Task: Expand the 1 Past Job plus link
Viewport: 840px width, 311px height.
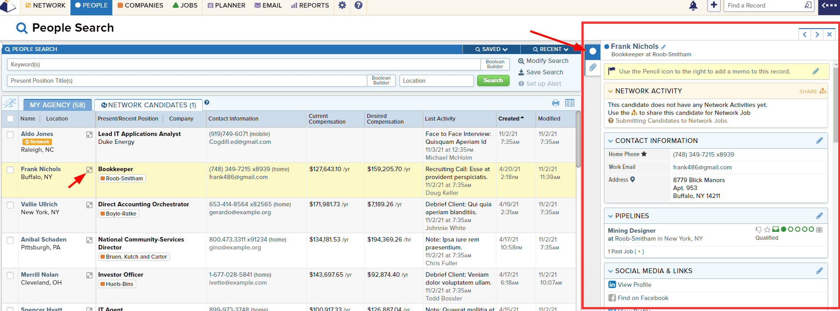Action: (639, 252)
